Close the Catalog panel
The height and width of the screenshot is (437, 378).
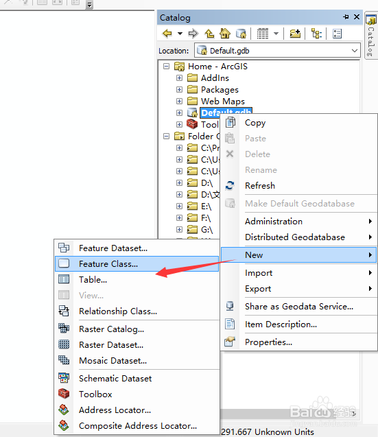coord(357,17)
